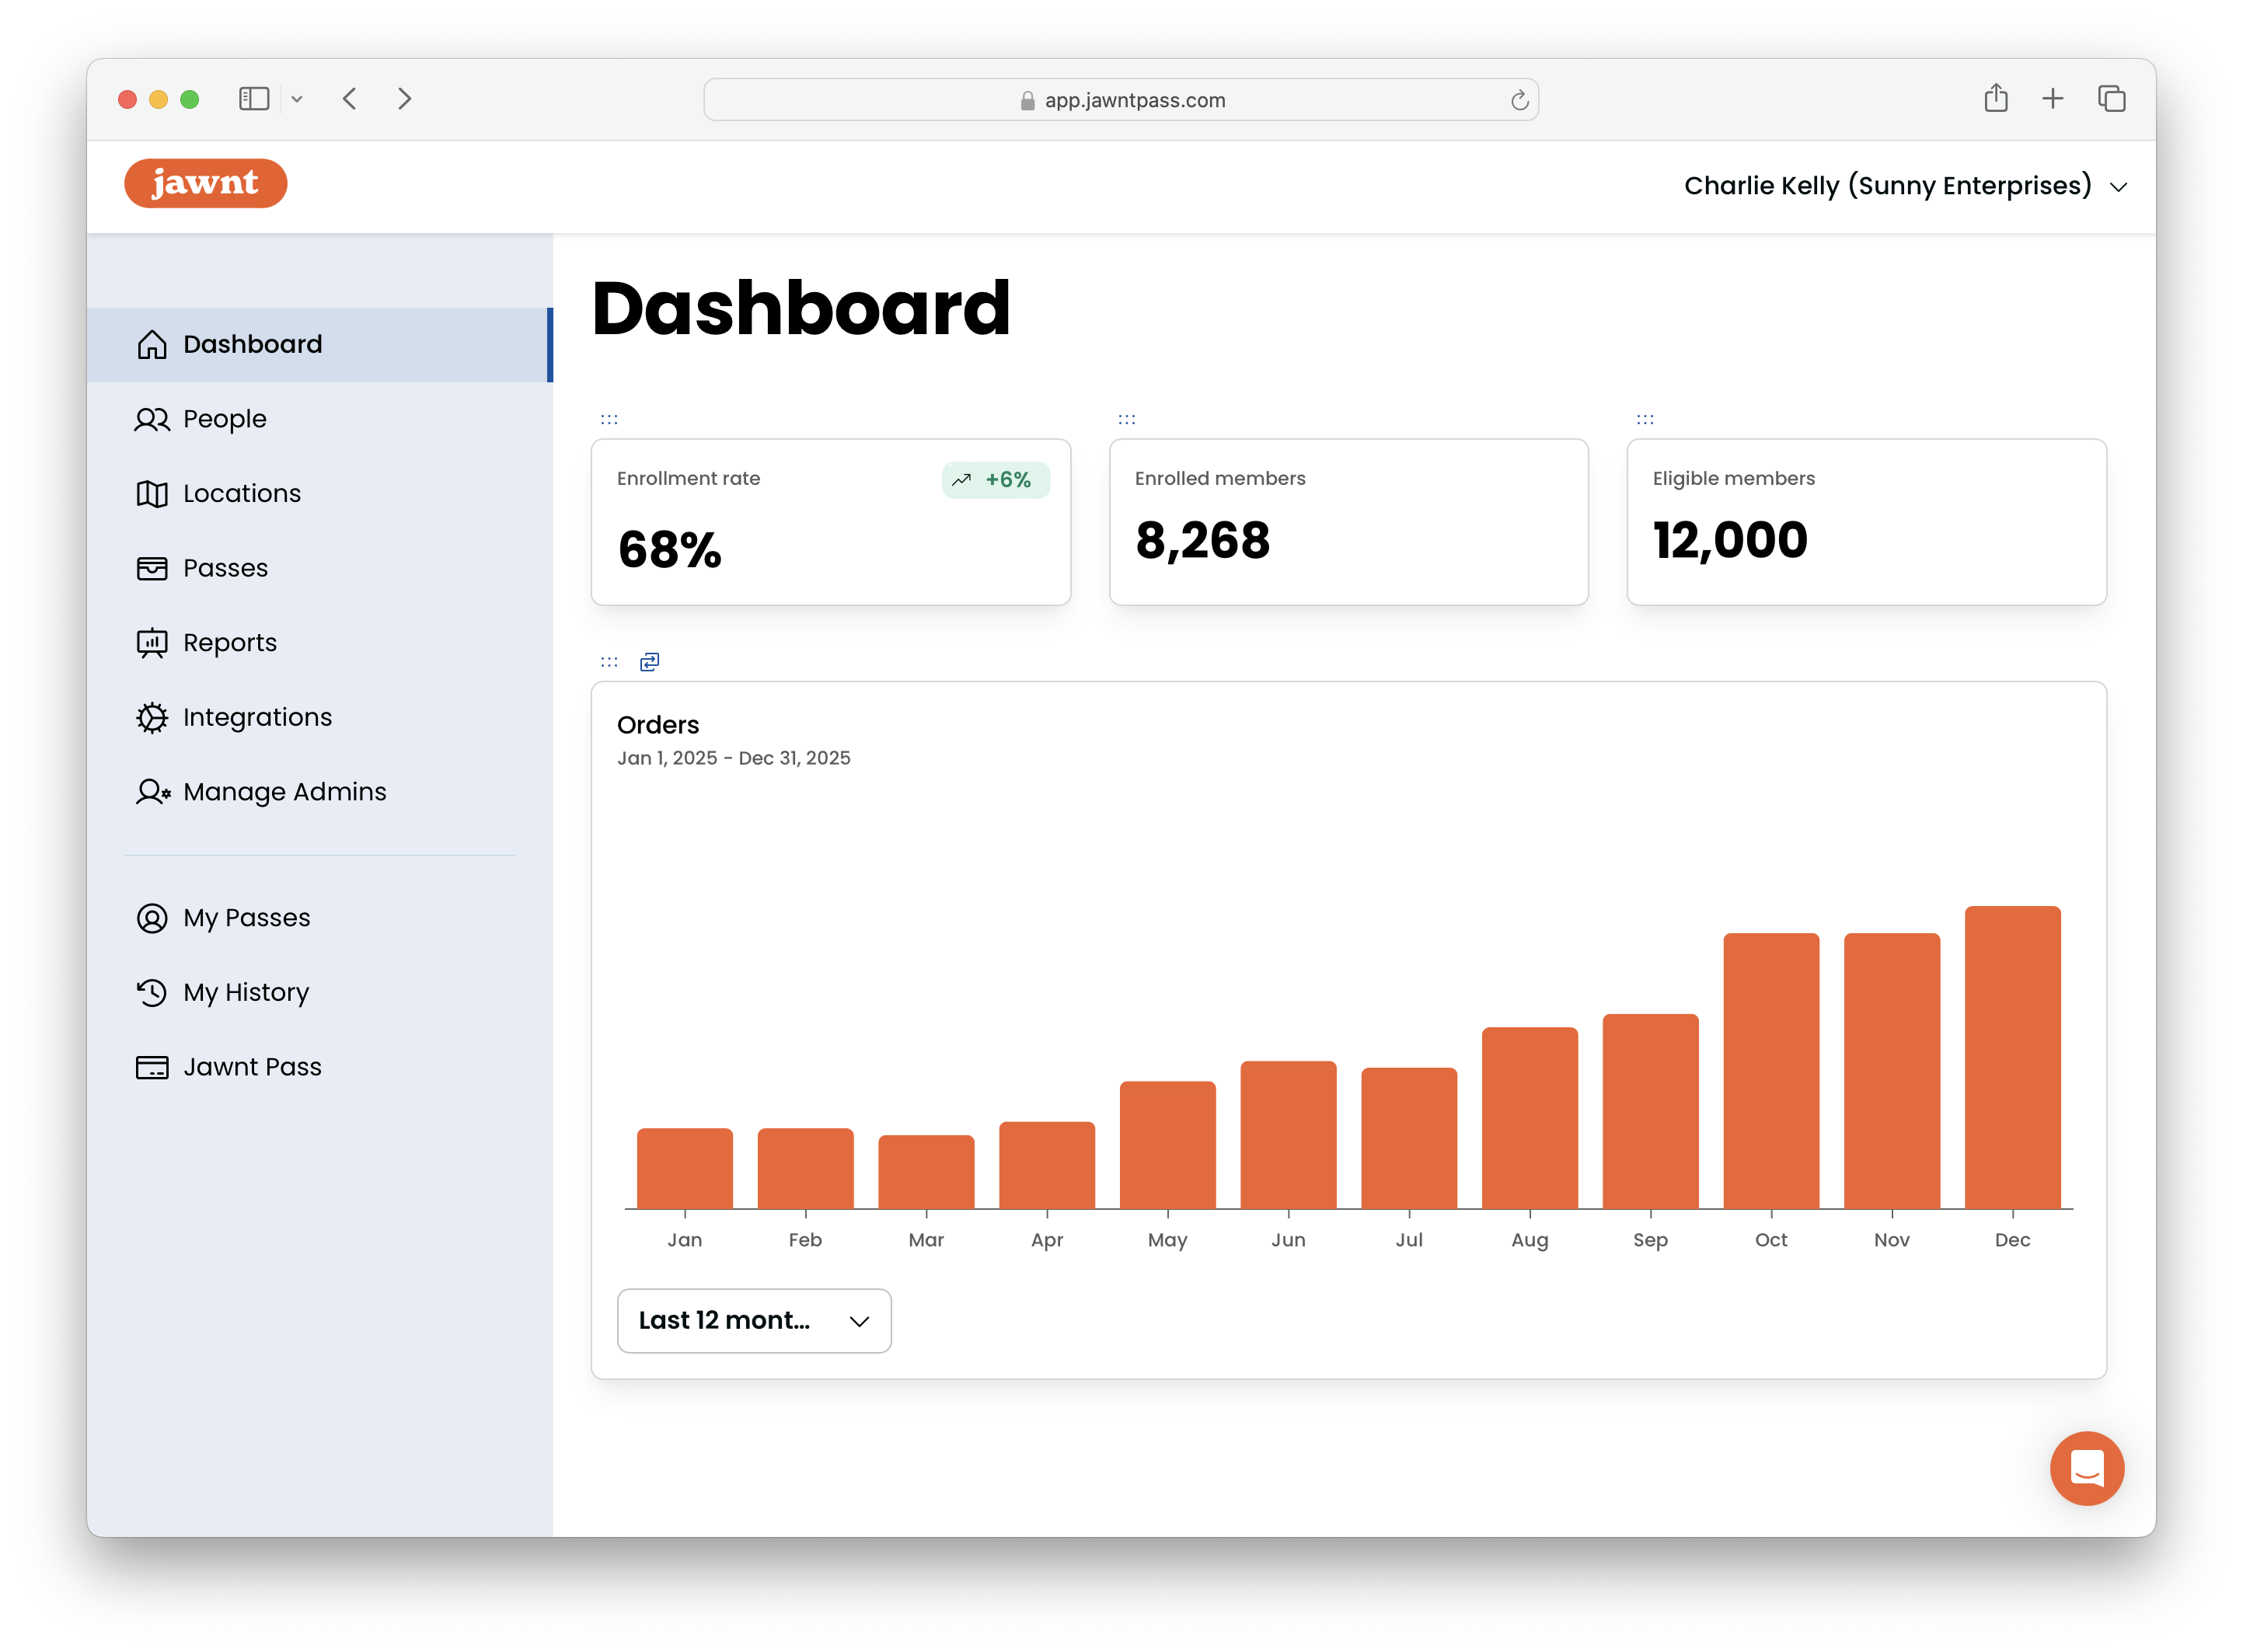This screenshot has width=2243, height=1652.
Task: Open the Last 12 months dropdown
Action: 753,1320
